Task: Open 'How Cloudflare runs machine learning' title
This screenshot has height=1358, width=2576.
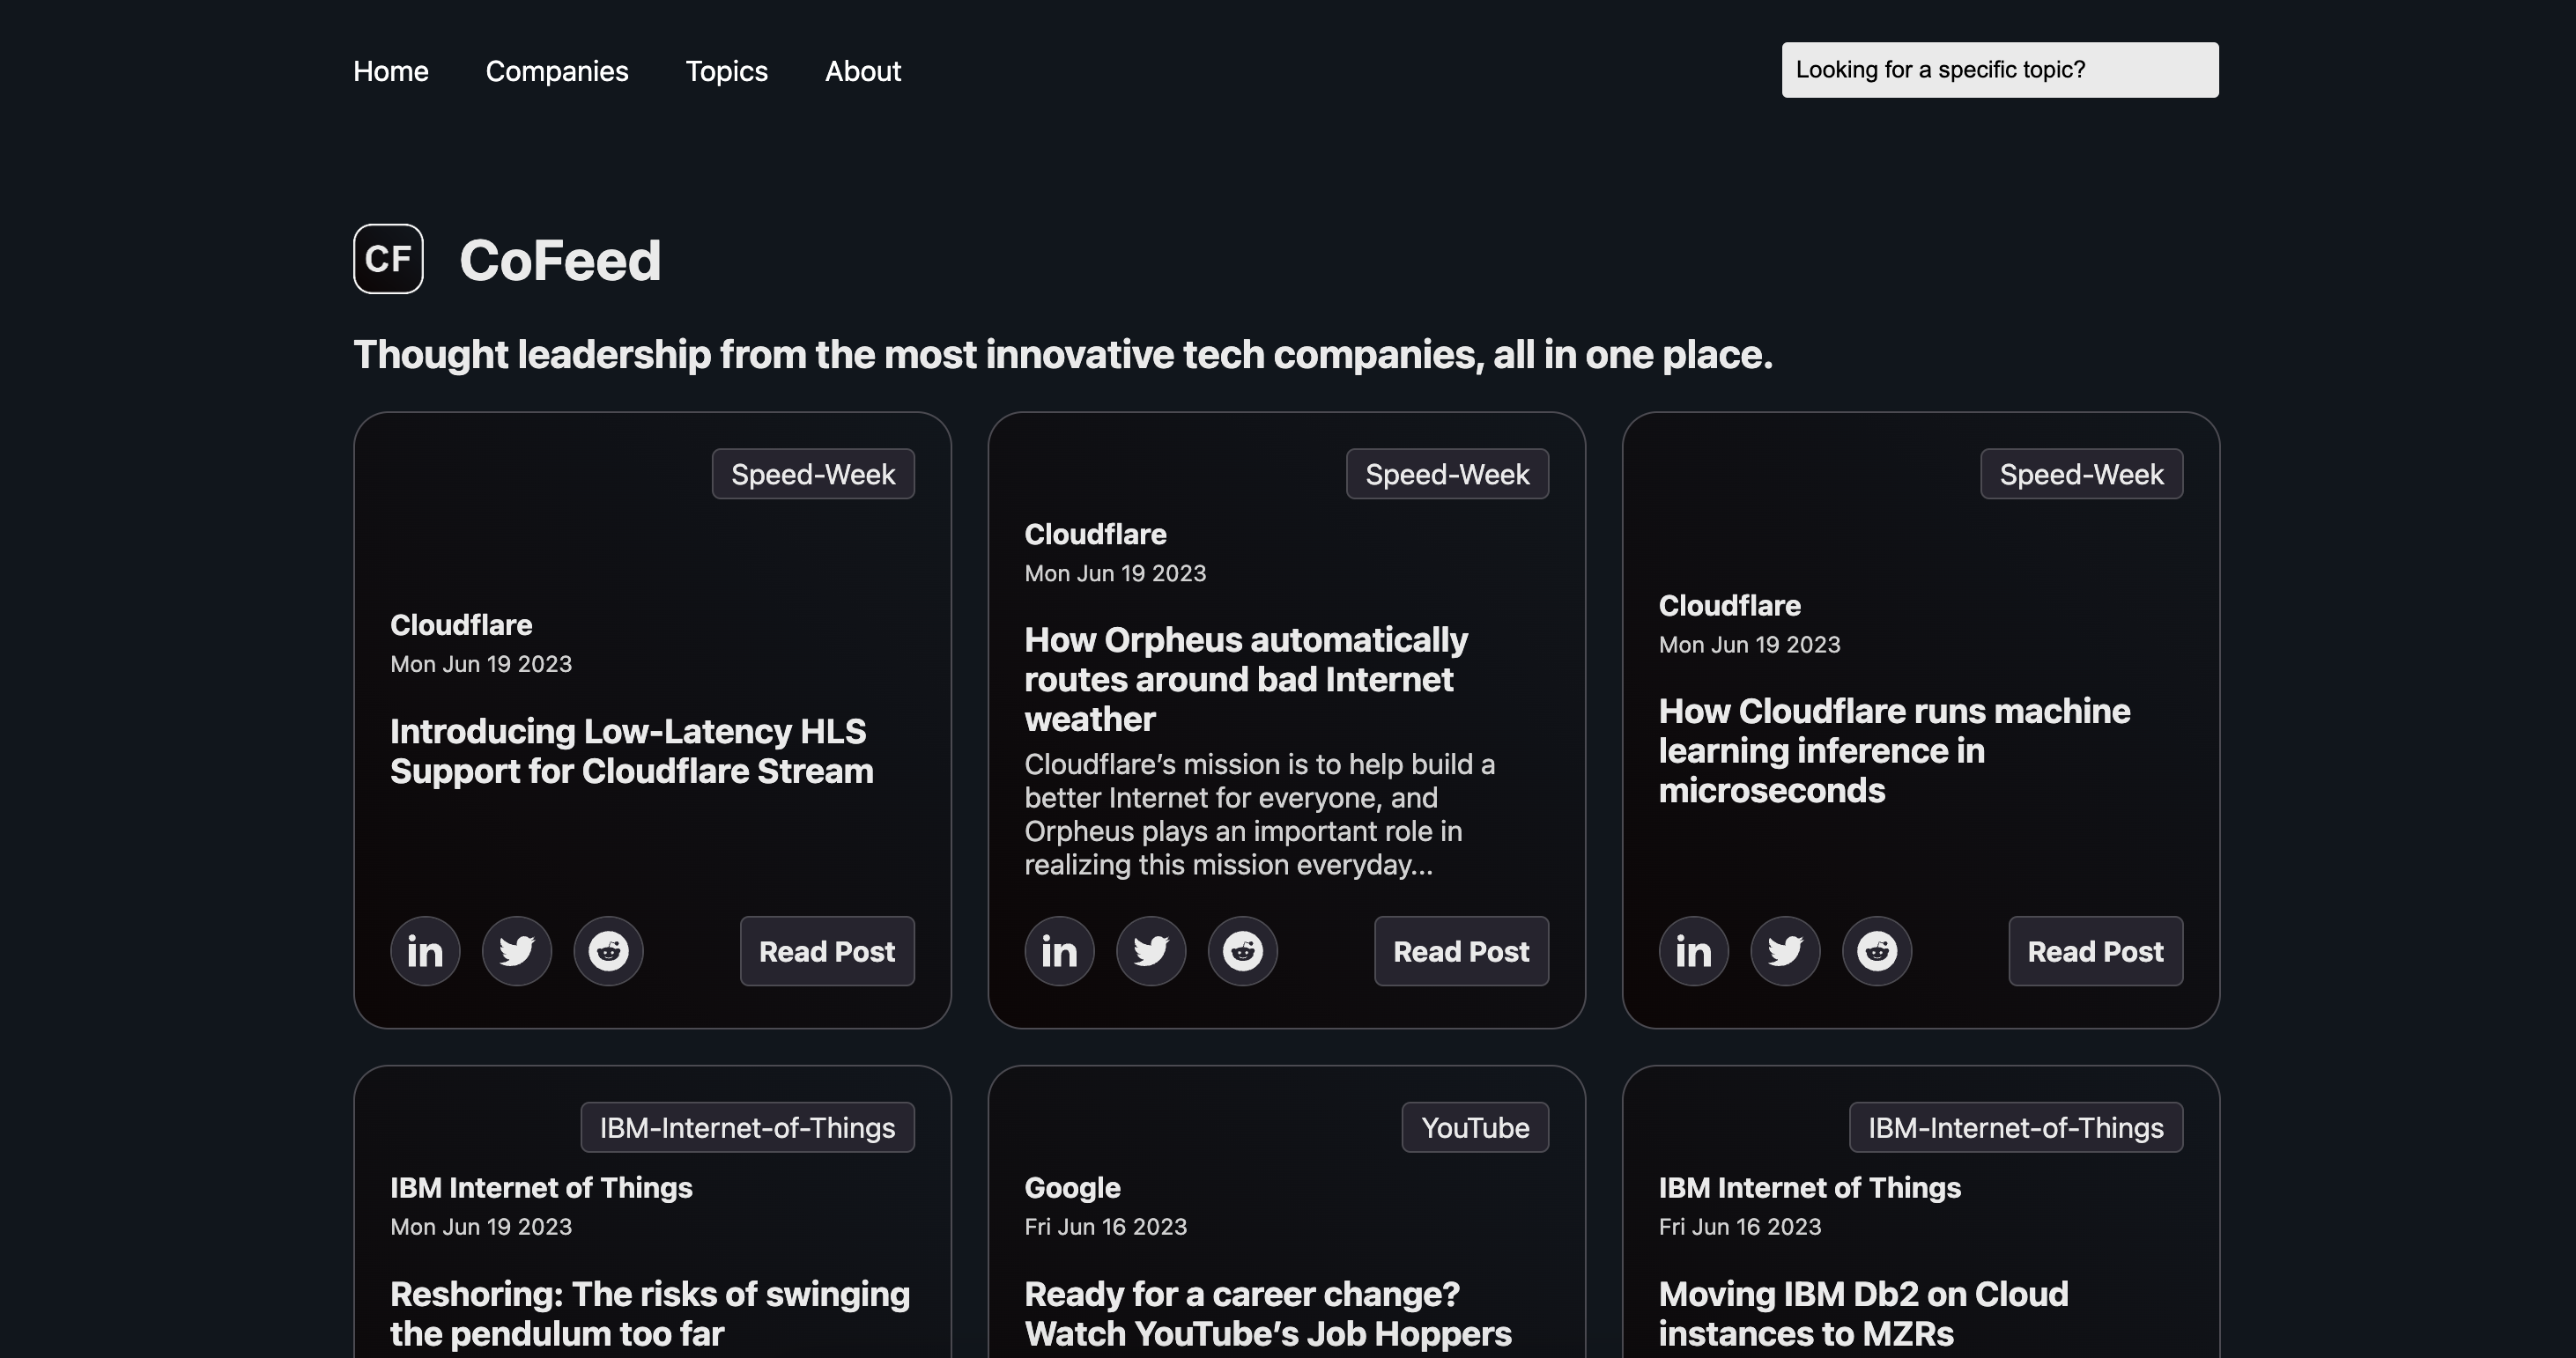Action: pyautogui.click(x=1894, y=750)
